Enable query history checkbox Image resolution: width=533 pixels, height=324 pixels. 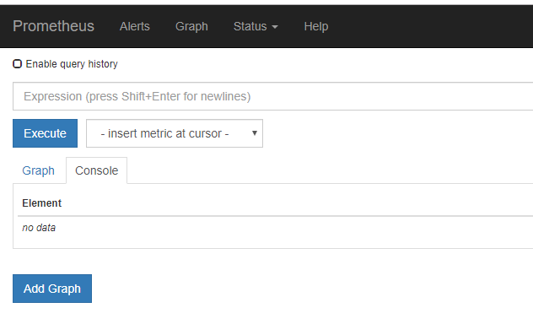[x=18, y=63]
